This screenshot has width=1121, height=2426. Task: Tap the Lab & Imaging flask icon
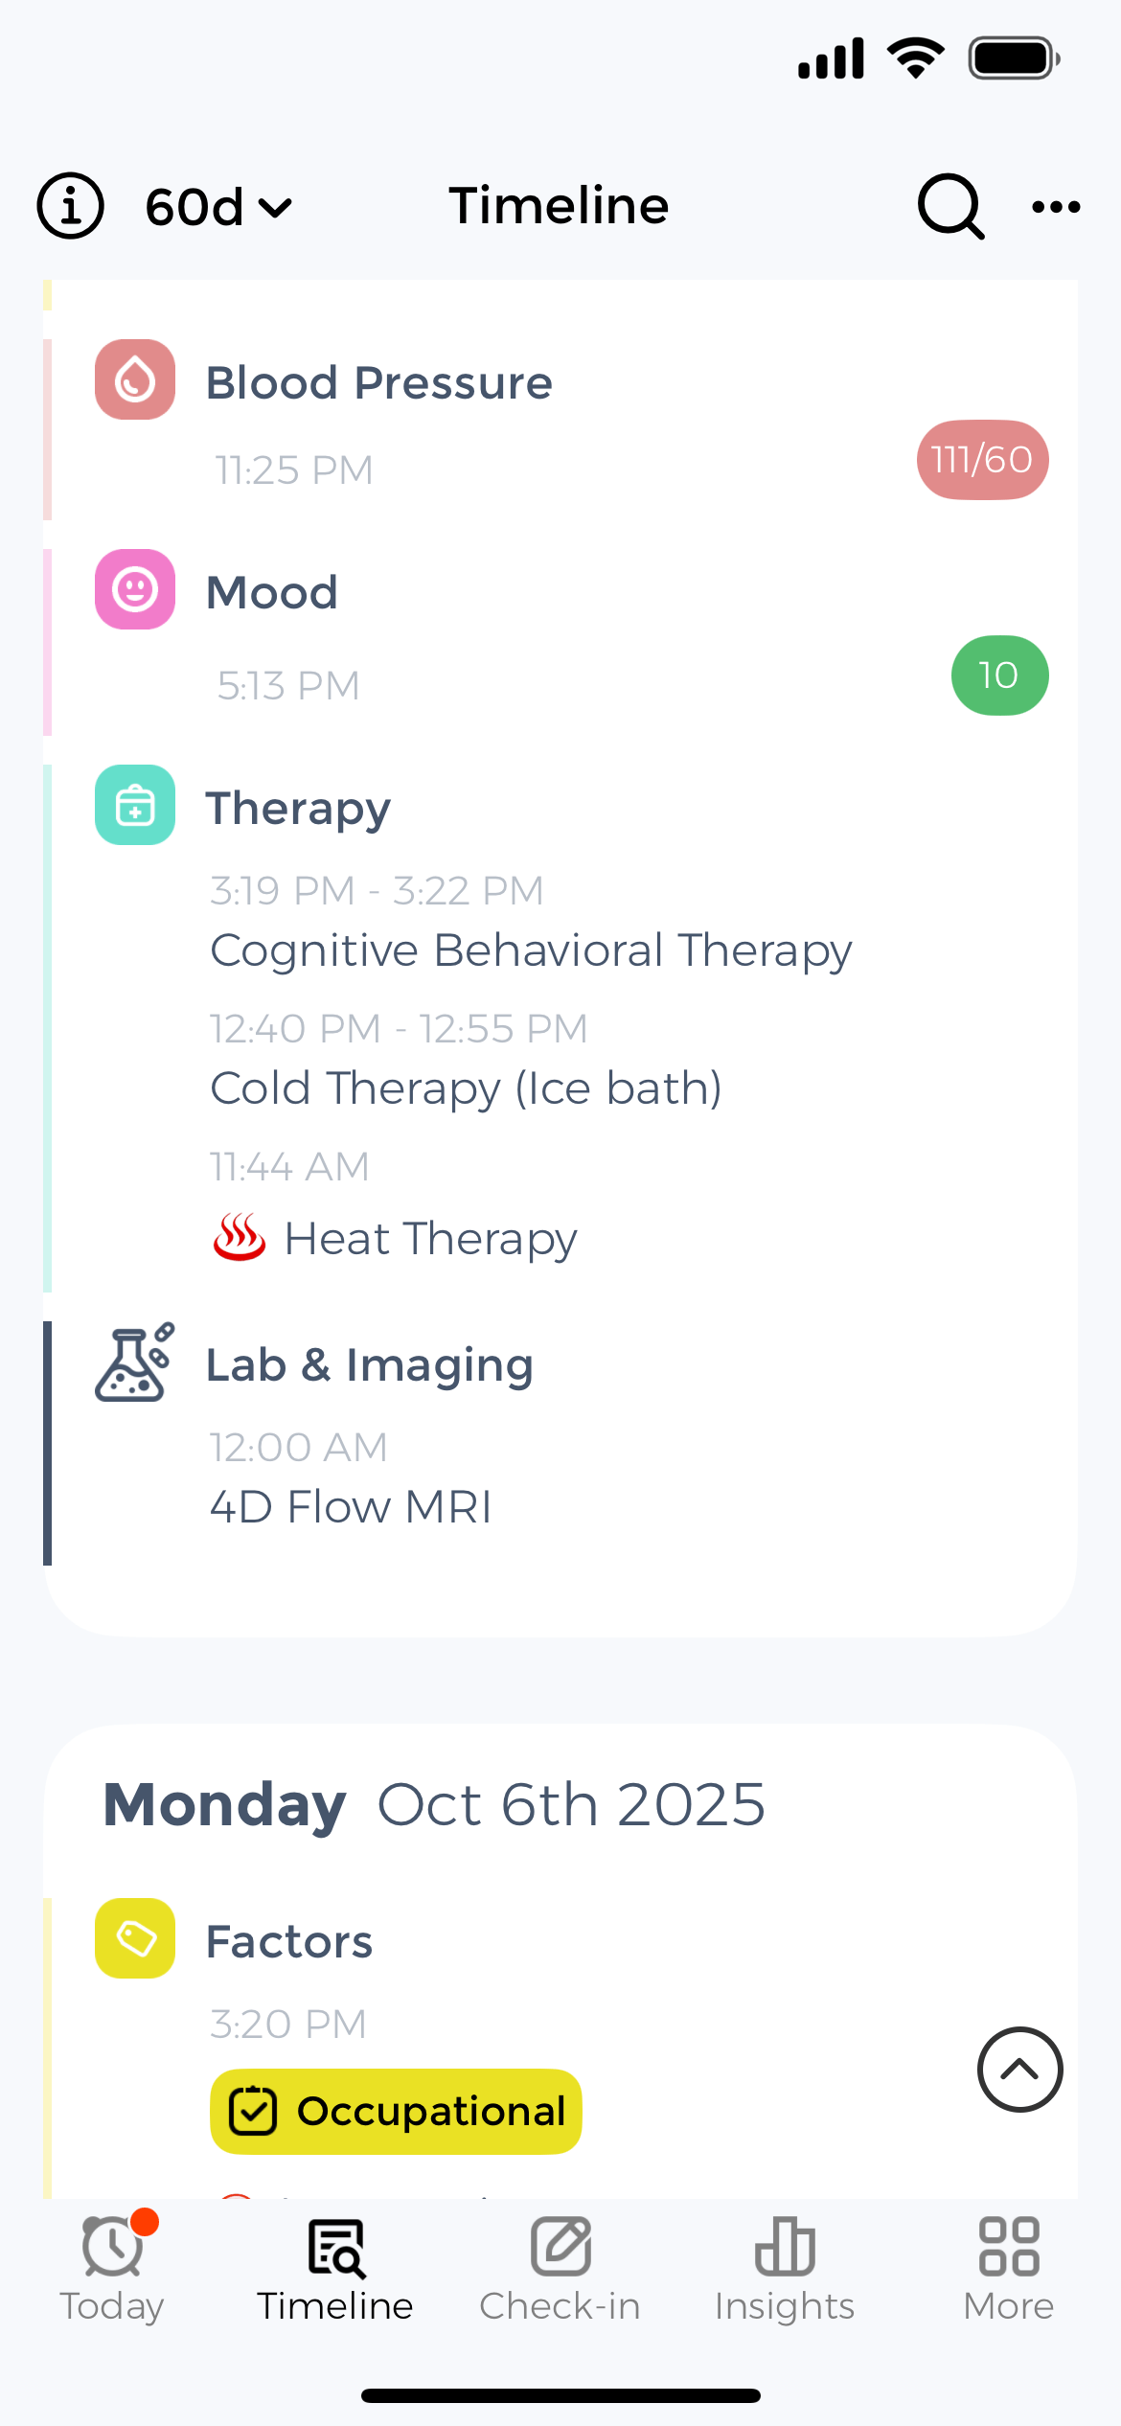135,1362
